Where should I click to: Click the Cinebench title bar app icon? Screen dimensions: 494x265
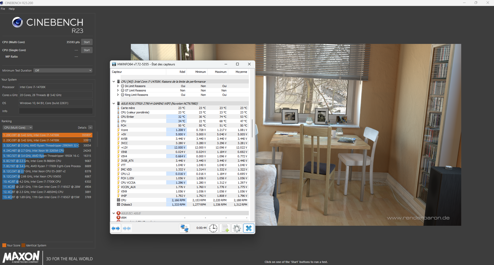click(2, 3)
